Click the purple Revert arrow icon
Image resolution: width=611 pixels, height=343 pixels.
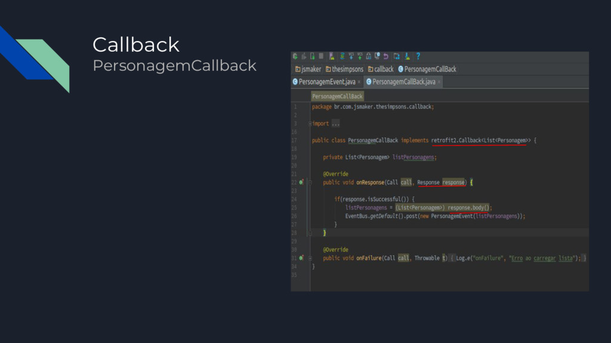pos(386,57)
